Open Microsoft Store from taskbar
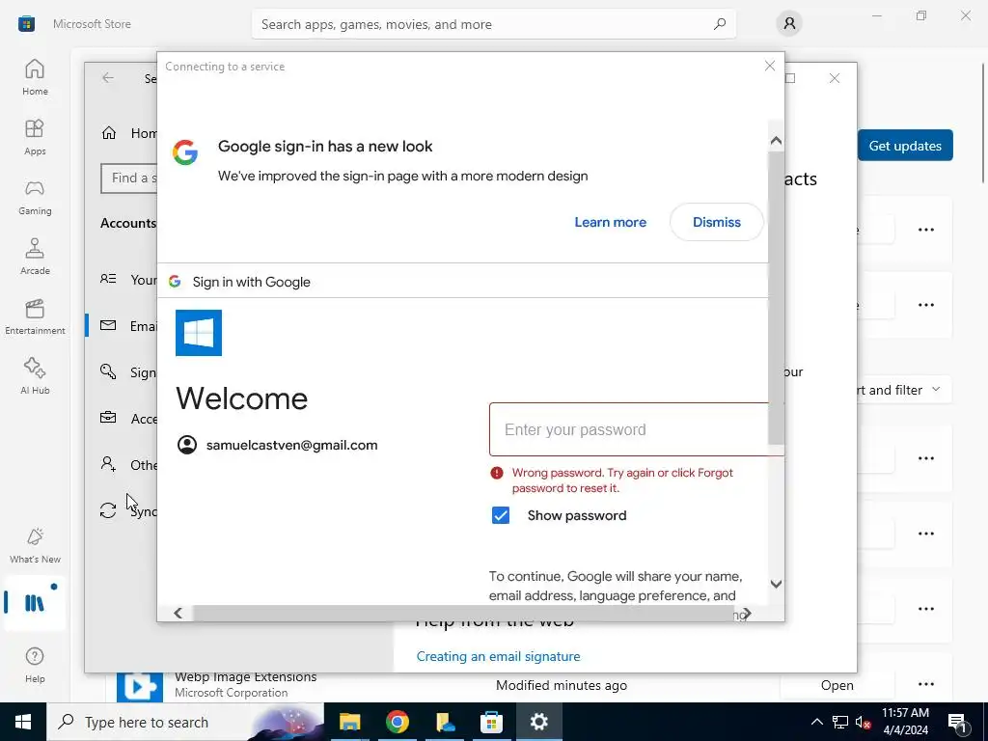Screen dimensions: 988x741 click(491, 722)
